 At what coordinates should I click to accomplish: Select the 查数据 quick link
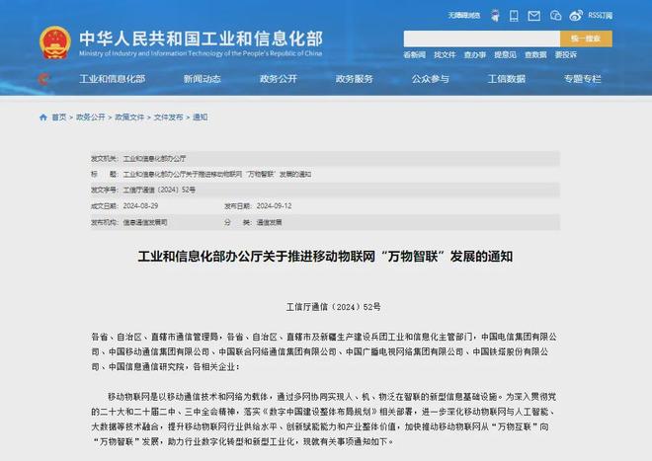tap(535, 55)
